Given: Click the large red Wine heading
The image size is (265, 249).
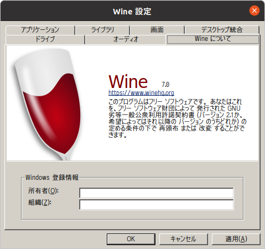Looking at the screenshot, I should (128, 81).
